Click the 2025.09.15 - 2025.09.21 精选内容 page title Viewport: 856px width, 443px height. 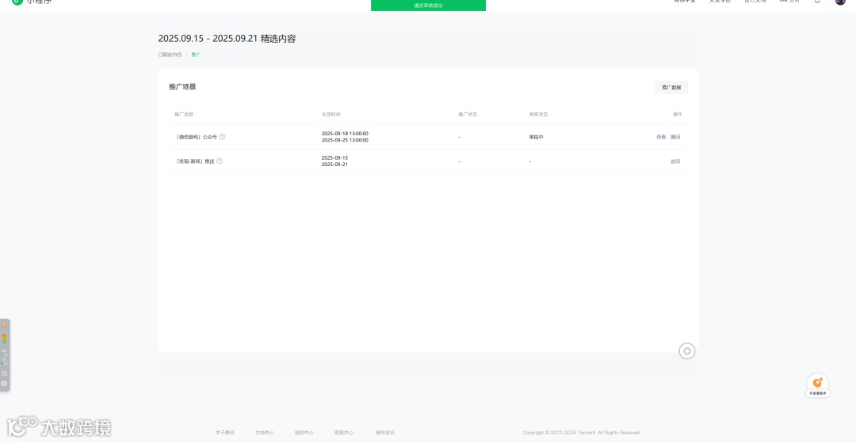227,39
